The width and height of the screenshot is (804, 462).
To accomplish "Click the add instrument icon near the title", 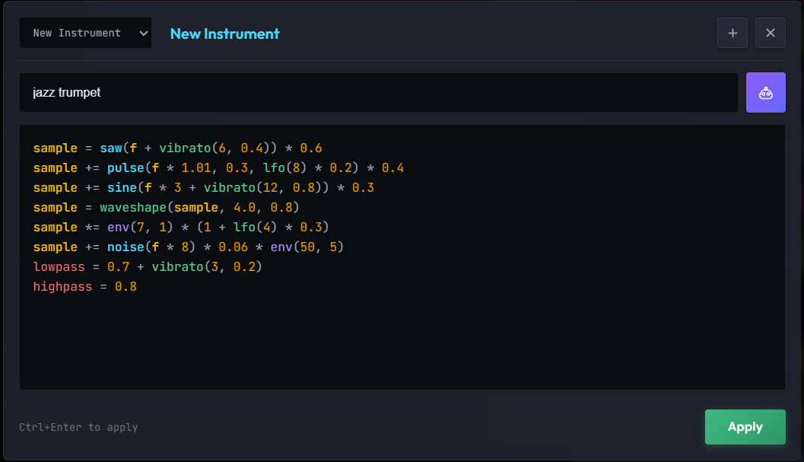I will pos(732,33).
